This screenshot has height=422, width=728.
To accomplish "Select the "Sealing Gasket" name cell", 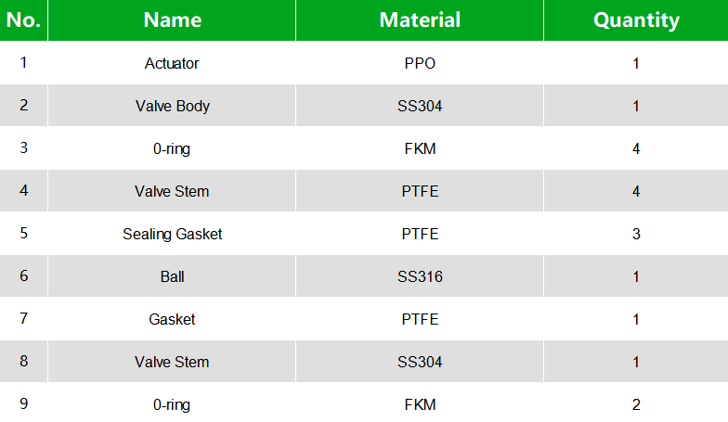I will pyautogui.click(x=172, y=234).
